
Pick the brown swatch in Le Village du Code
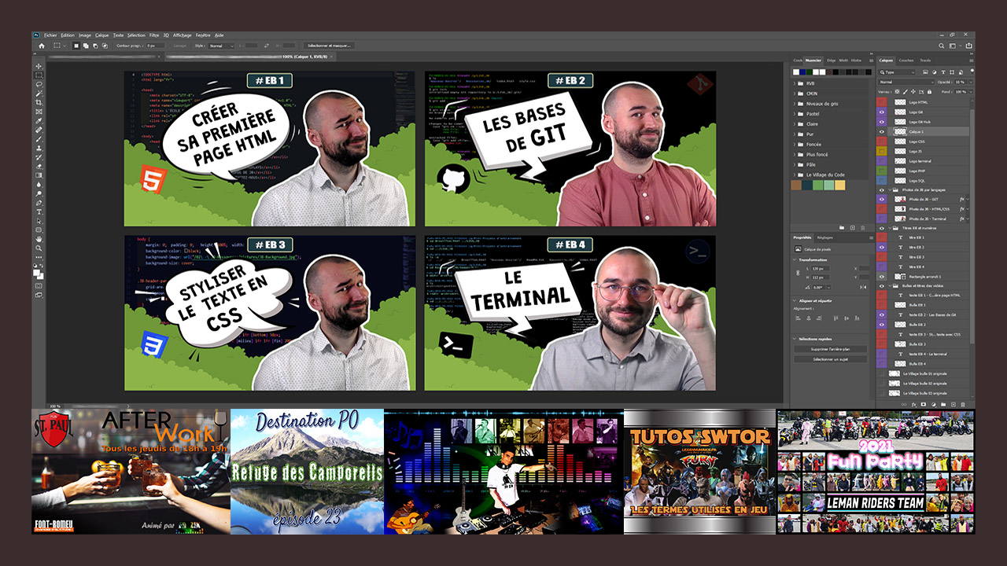(x=796, y=185)
